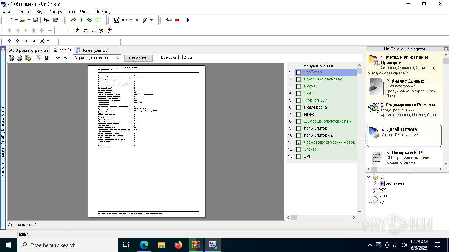Switch to the 'Хроматограмма' tab
The height and width of the screenshot is (252, 449).
(x=28, y=50)
